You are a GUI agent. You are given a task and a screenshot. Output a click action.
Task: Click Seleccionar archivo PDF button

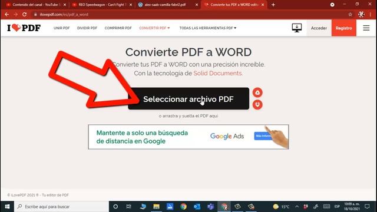[188, 98]
